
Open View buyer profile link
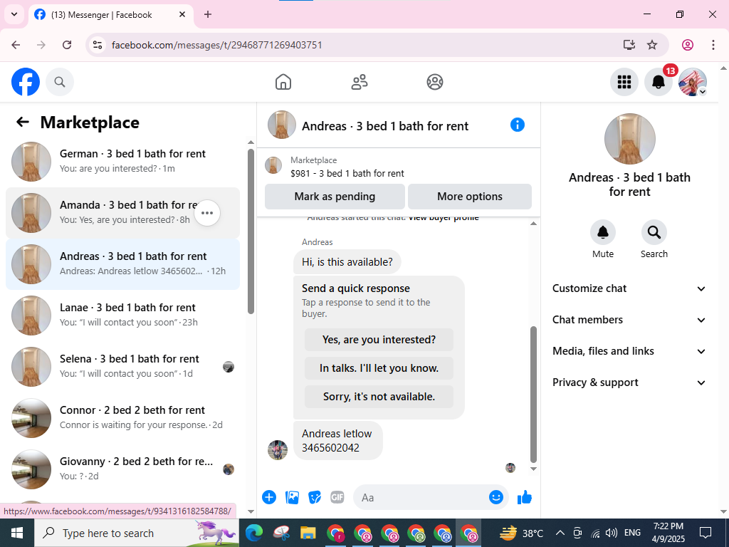[444, 218]
